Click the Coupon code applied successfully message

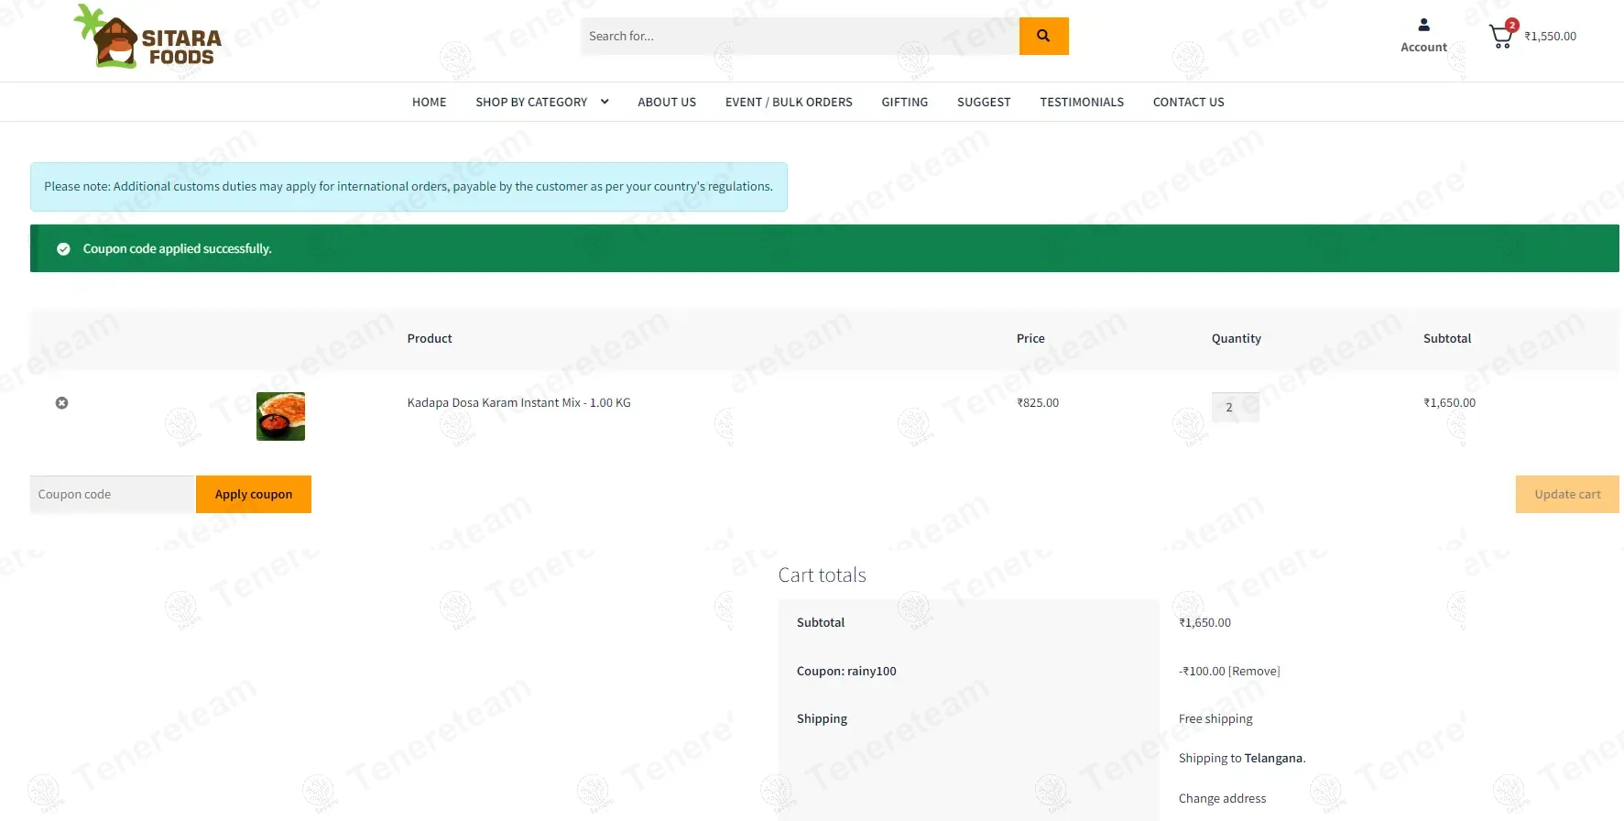[177, 248]
